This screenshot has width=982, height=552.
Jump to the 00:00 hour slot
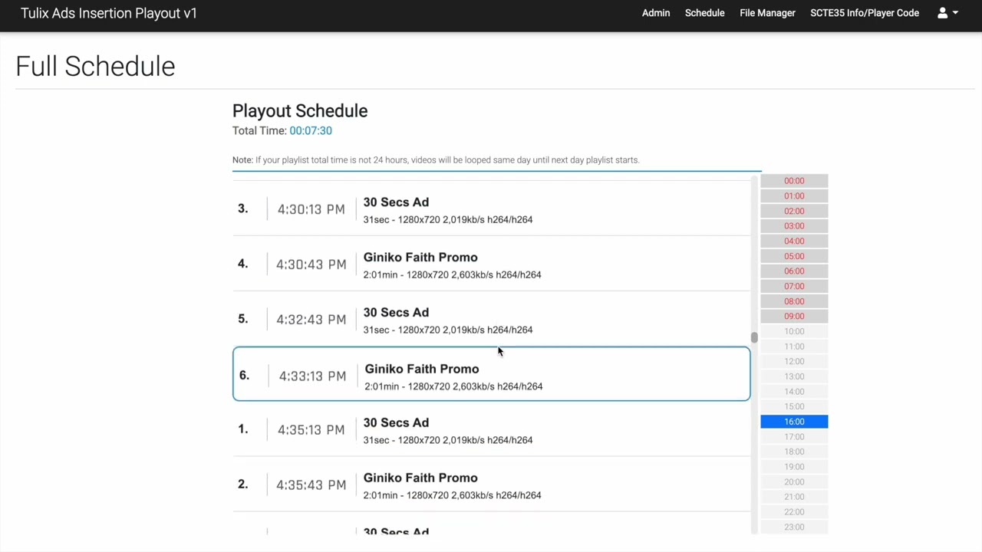pos(794,181)
